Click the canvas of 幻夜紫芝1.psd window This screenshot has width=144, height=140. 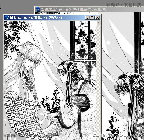123,76
